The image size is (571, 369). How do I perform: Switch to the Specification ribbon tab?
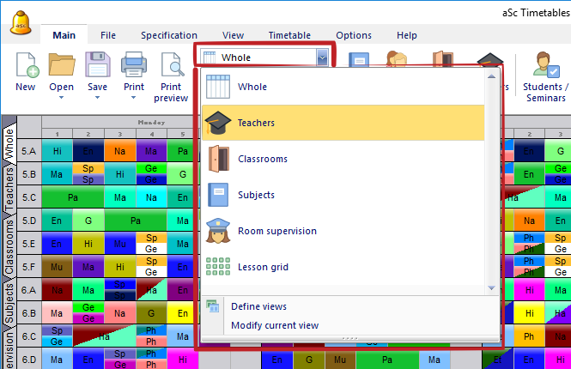click(169, 35)
